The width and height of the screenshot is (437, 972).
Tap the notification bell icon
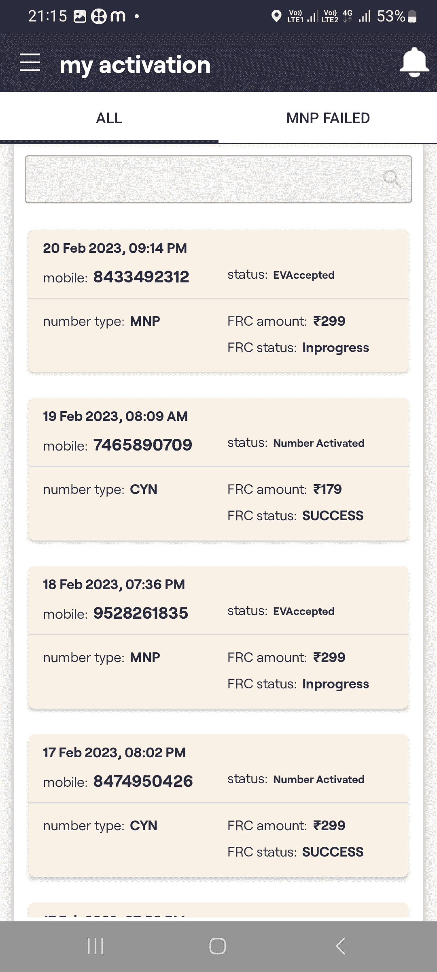pos(414,63)
